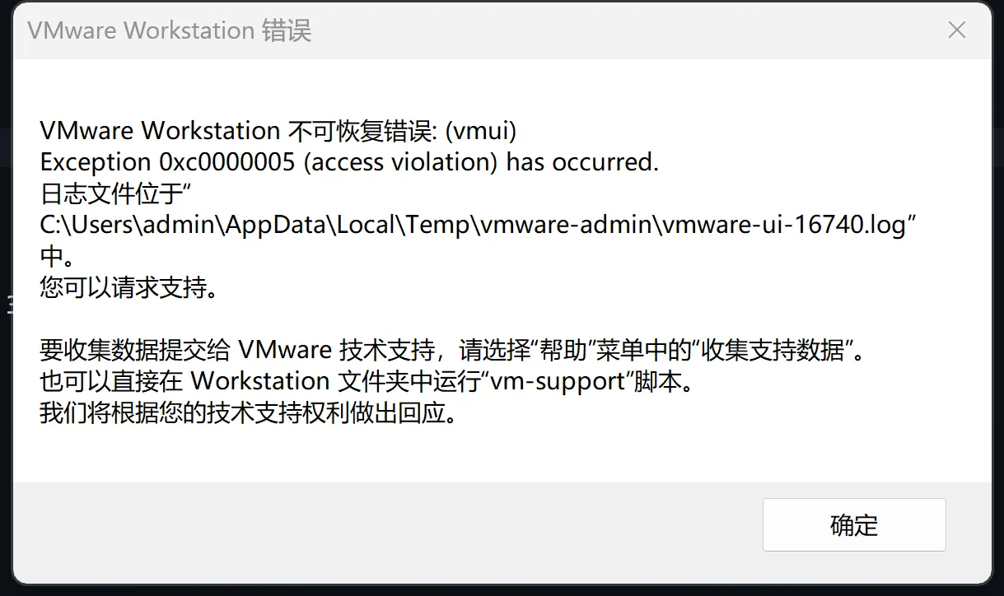The height and width of the screenshot is (596, 1004).
Task: Click the 确定 button
Action: click(854, 525)
